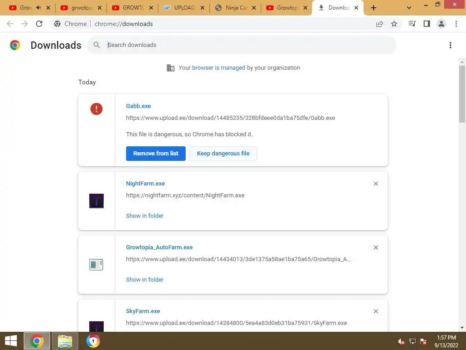The height and width of the screenshot is (350, 466).
Task: Click the browser forward arrow
Action: tap(25, 24)
